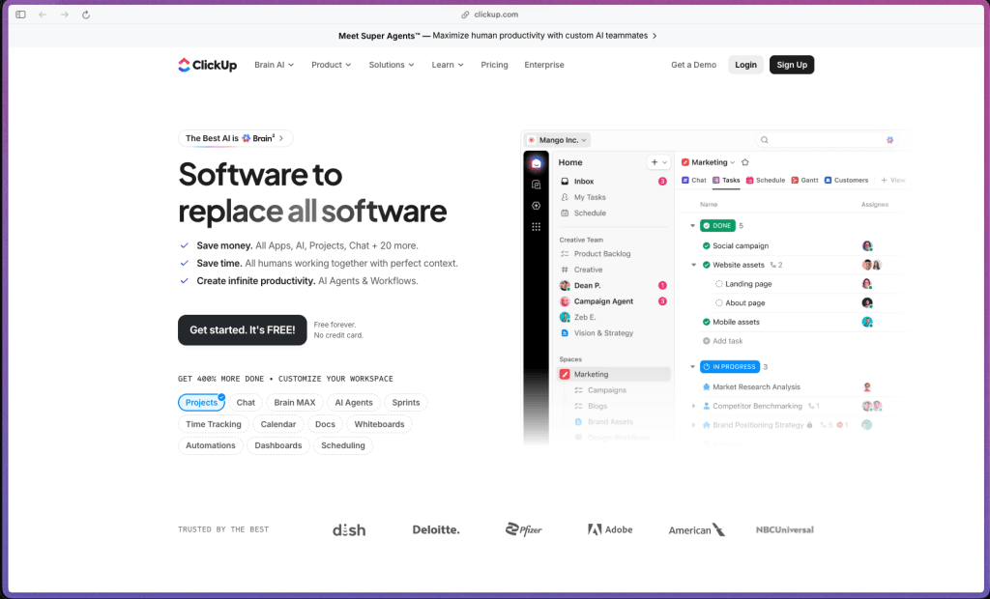Viewport: 990px width, 599px height.
Task: Toggle About page status circle
Action: (x=718, y=303)
